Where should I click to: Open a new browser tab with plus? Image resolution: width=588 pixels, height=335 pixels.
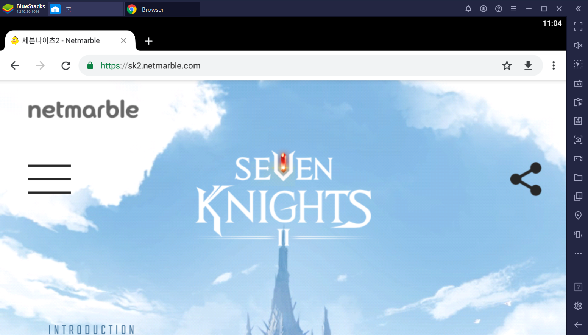(149, 41)
